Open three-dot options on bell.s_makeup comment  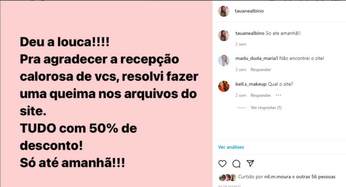(278, 95)
